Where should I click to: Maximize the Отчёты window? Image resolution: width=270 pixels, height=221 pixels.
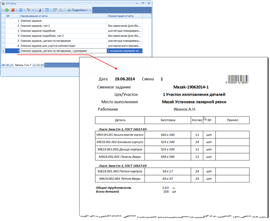143,3
